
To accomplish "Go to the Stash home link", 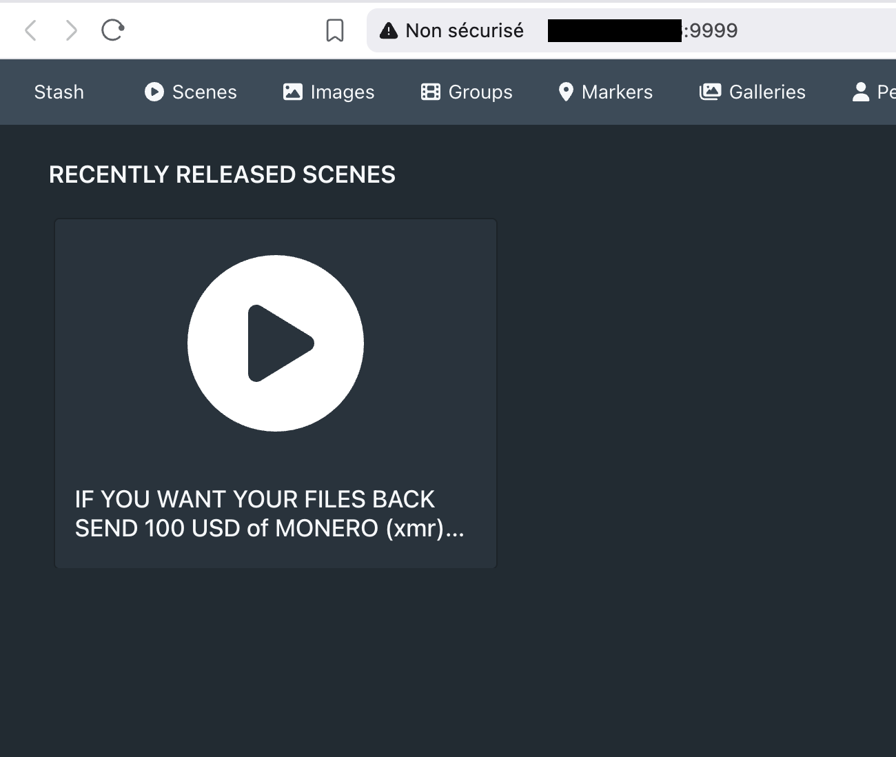I will [x=59, y=92].
